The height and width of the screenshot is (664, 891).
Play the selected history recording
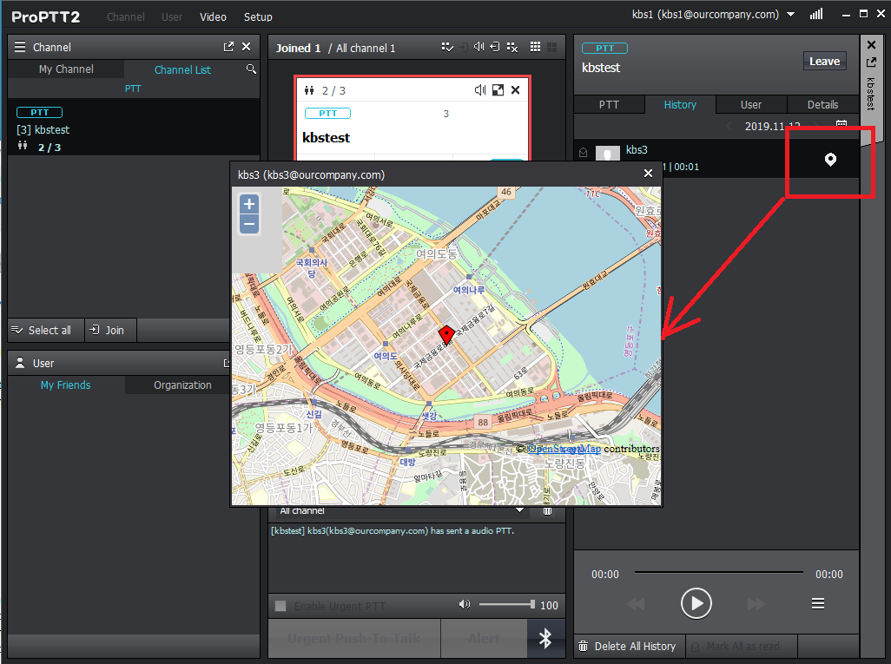pyautogui.click(x=696, y=603)
